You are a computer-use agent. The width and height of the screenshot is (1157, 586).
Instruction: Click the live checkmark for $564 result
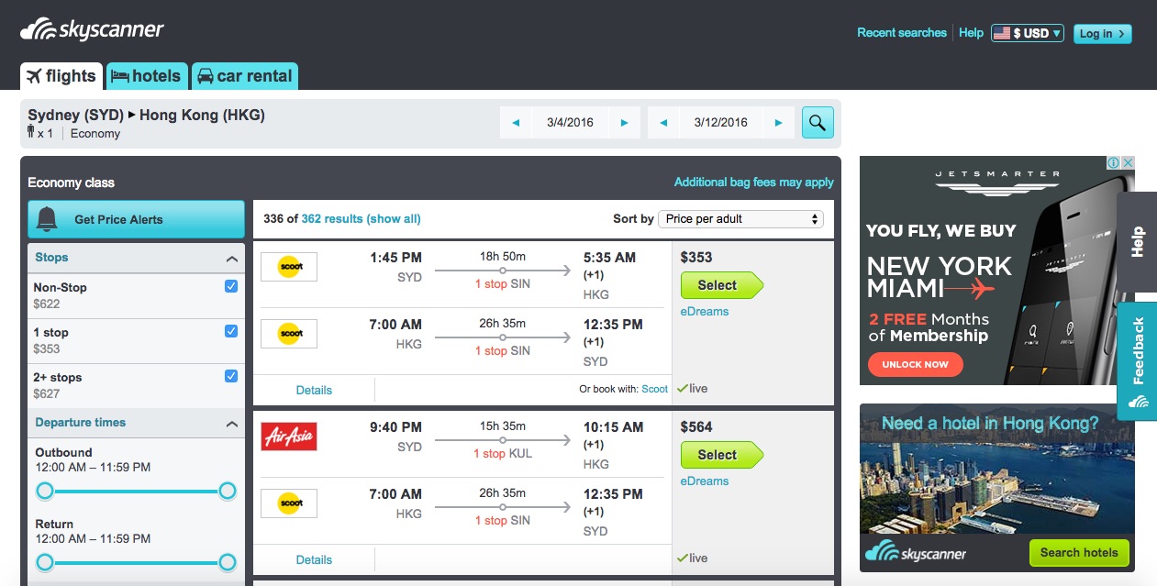(682, 558)
